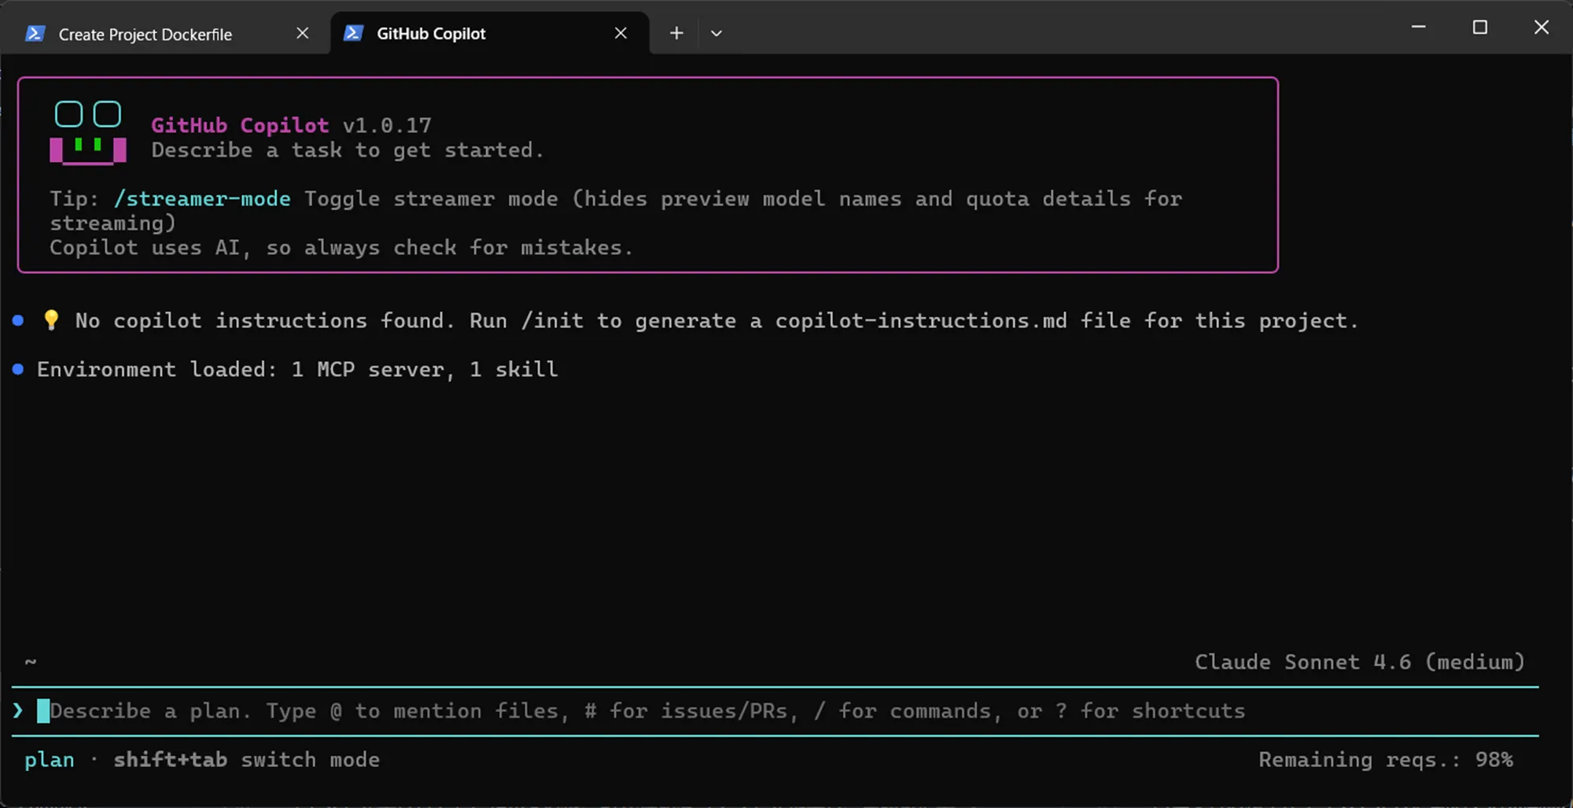Screen dimensions: 1573x808
Task: Click the Remaining reqs.: 98% status
Action: (x=1386, y=760)
